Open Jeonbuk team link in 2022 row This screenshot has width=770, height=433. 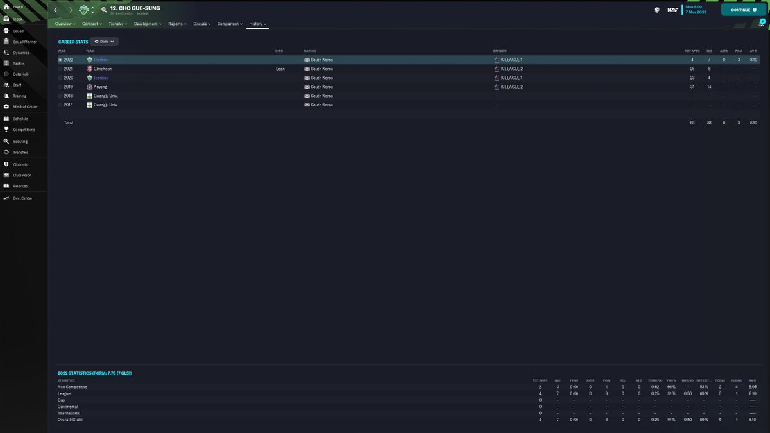click(101, 60)
